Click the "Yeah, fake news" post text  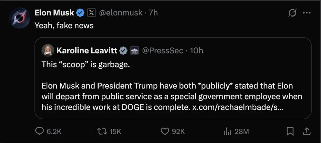coord(64,26)
